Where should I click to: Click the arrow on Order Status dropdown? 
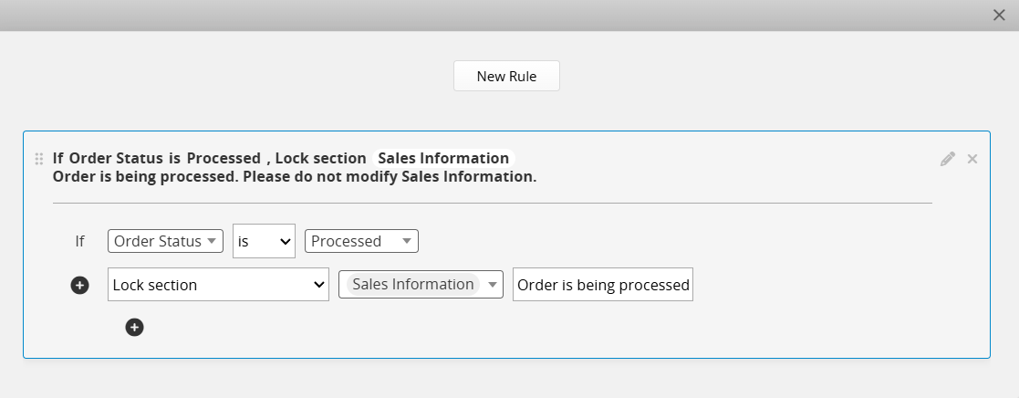(x=212, y=241)
